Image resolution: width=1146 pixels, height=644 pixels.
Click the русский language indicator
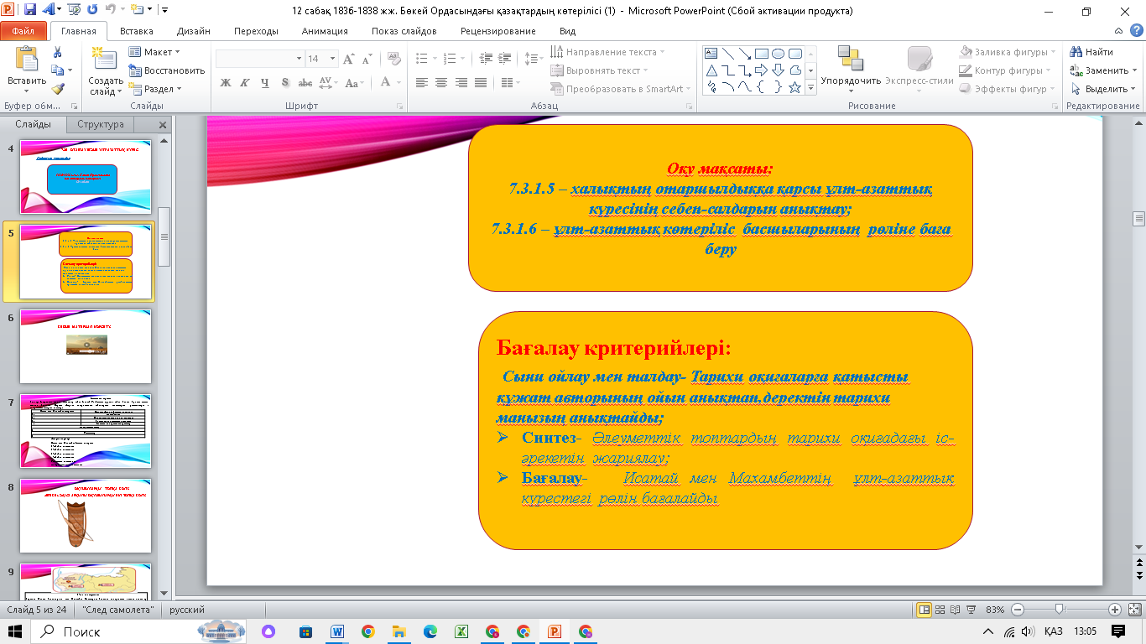187,610
